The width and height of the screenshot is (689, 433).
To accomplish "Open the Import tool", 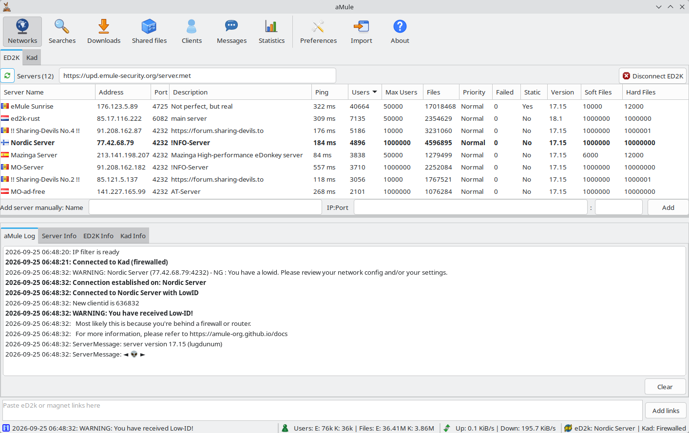I will tap(361, 32).
